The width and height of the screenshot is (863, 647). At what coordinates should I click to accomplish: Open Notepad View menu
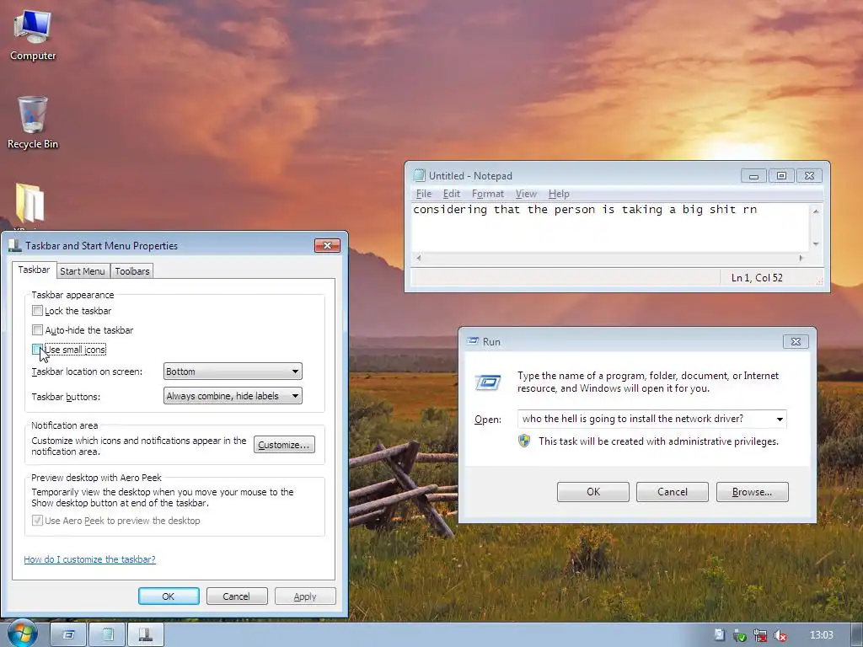526,194
